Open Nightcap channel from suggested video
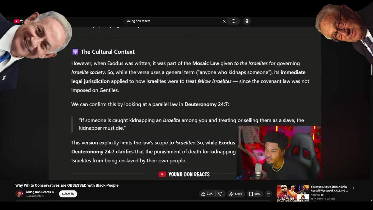The width and height of the screenshot is (373, 210). point(316,195)
